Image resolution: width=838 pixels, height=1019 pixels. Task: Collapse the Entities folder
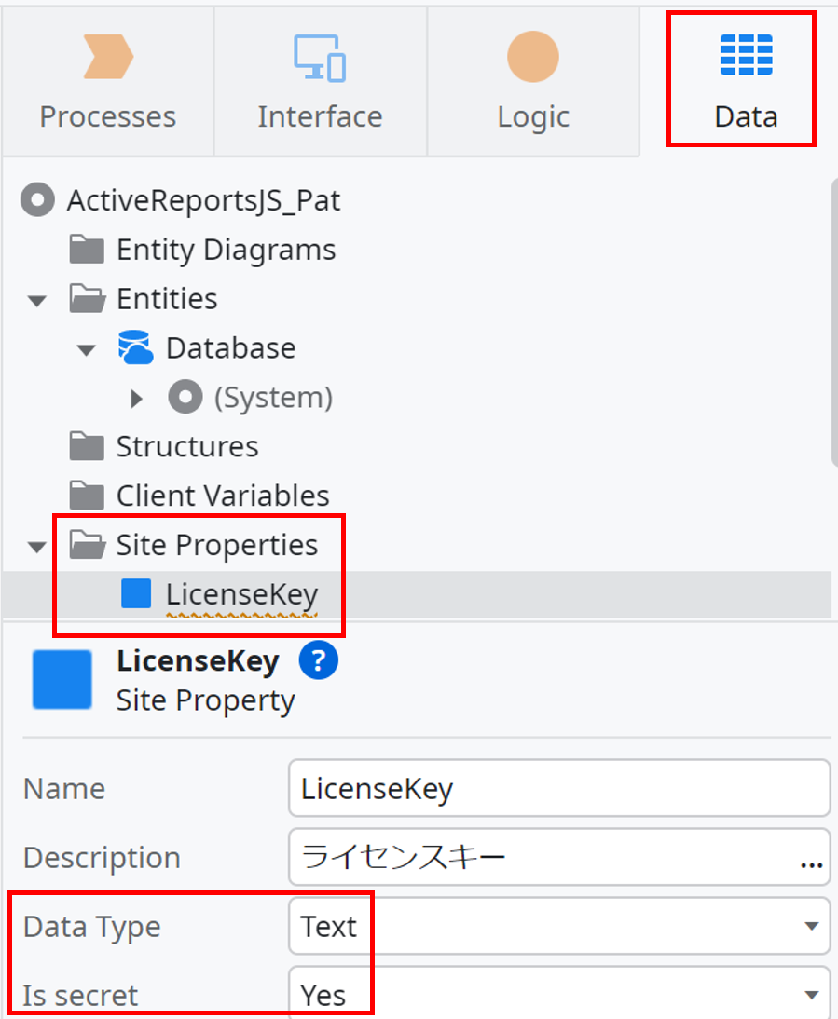pyautogui.click(x=37, y=301)
